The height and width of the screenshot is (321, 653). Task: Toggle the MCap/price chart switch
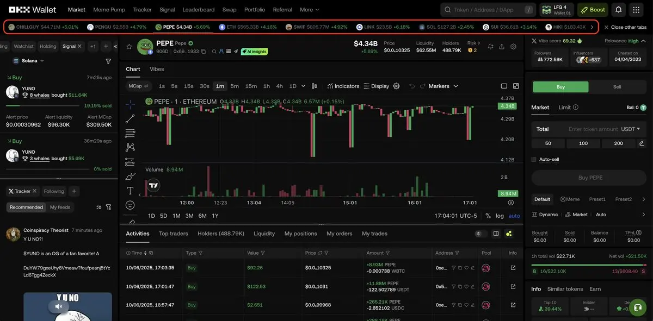click(x=139, y=86)
